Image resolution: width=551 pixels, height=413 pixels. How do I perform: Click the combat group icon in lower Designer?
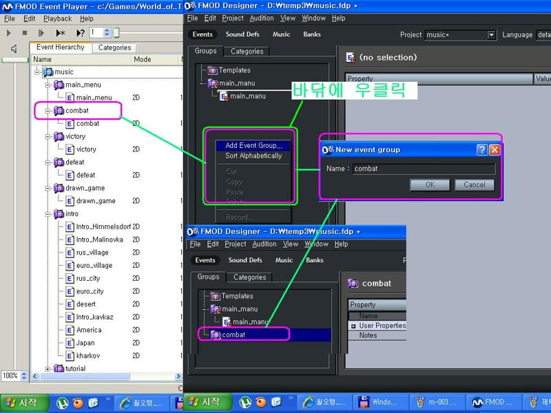(216, 335)
